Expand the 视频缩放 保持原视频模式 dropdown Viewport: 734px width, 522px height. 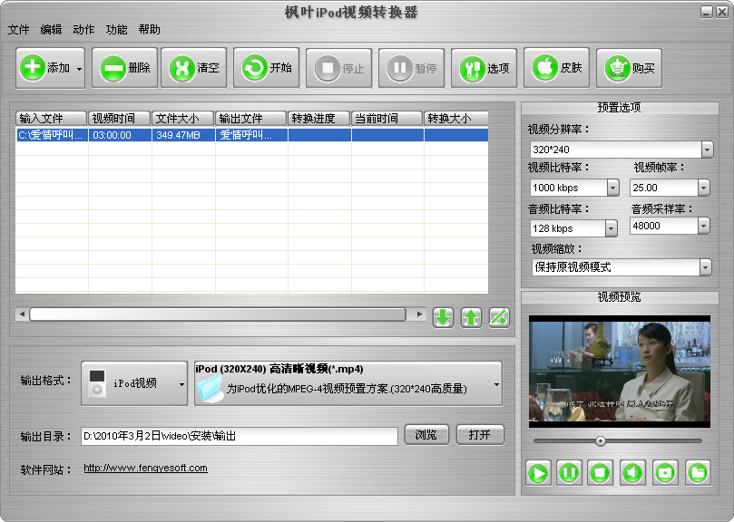point(706,267)
